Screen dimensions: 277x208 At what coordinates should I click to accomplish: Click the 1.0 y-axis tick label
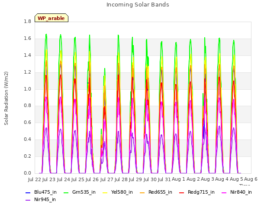(x=27, y=89)
